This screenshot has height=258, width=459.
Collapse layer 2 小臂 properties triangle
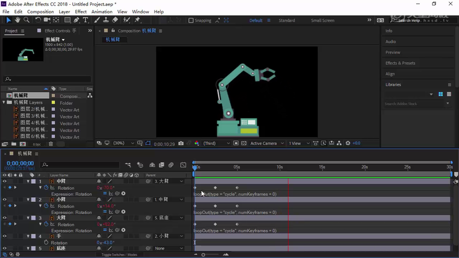tap(28, 200)
